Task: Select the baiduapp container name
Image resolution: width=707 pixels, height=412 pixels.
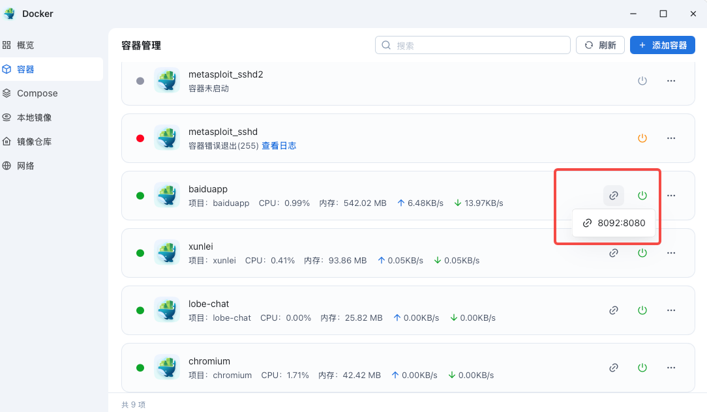Action: point(208,189)
